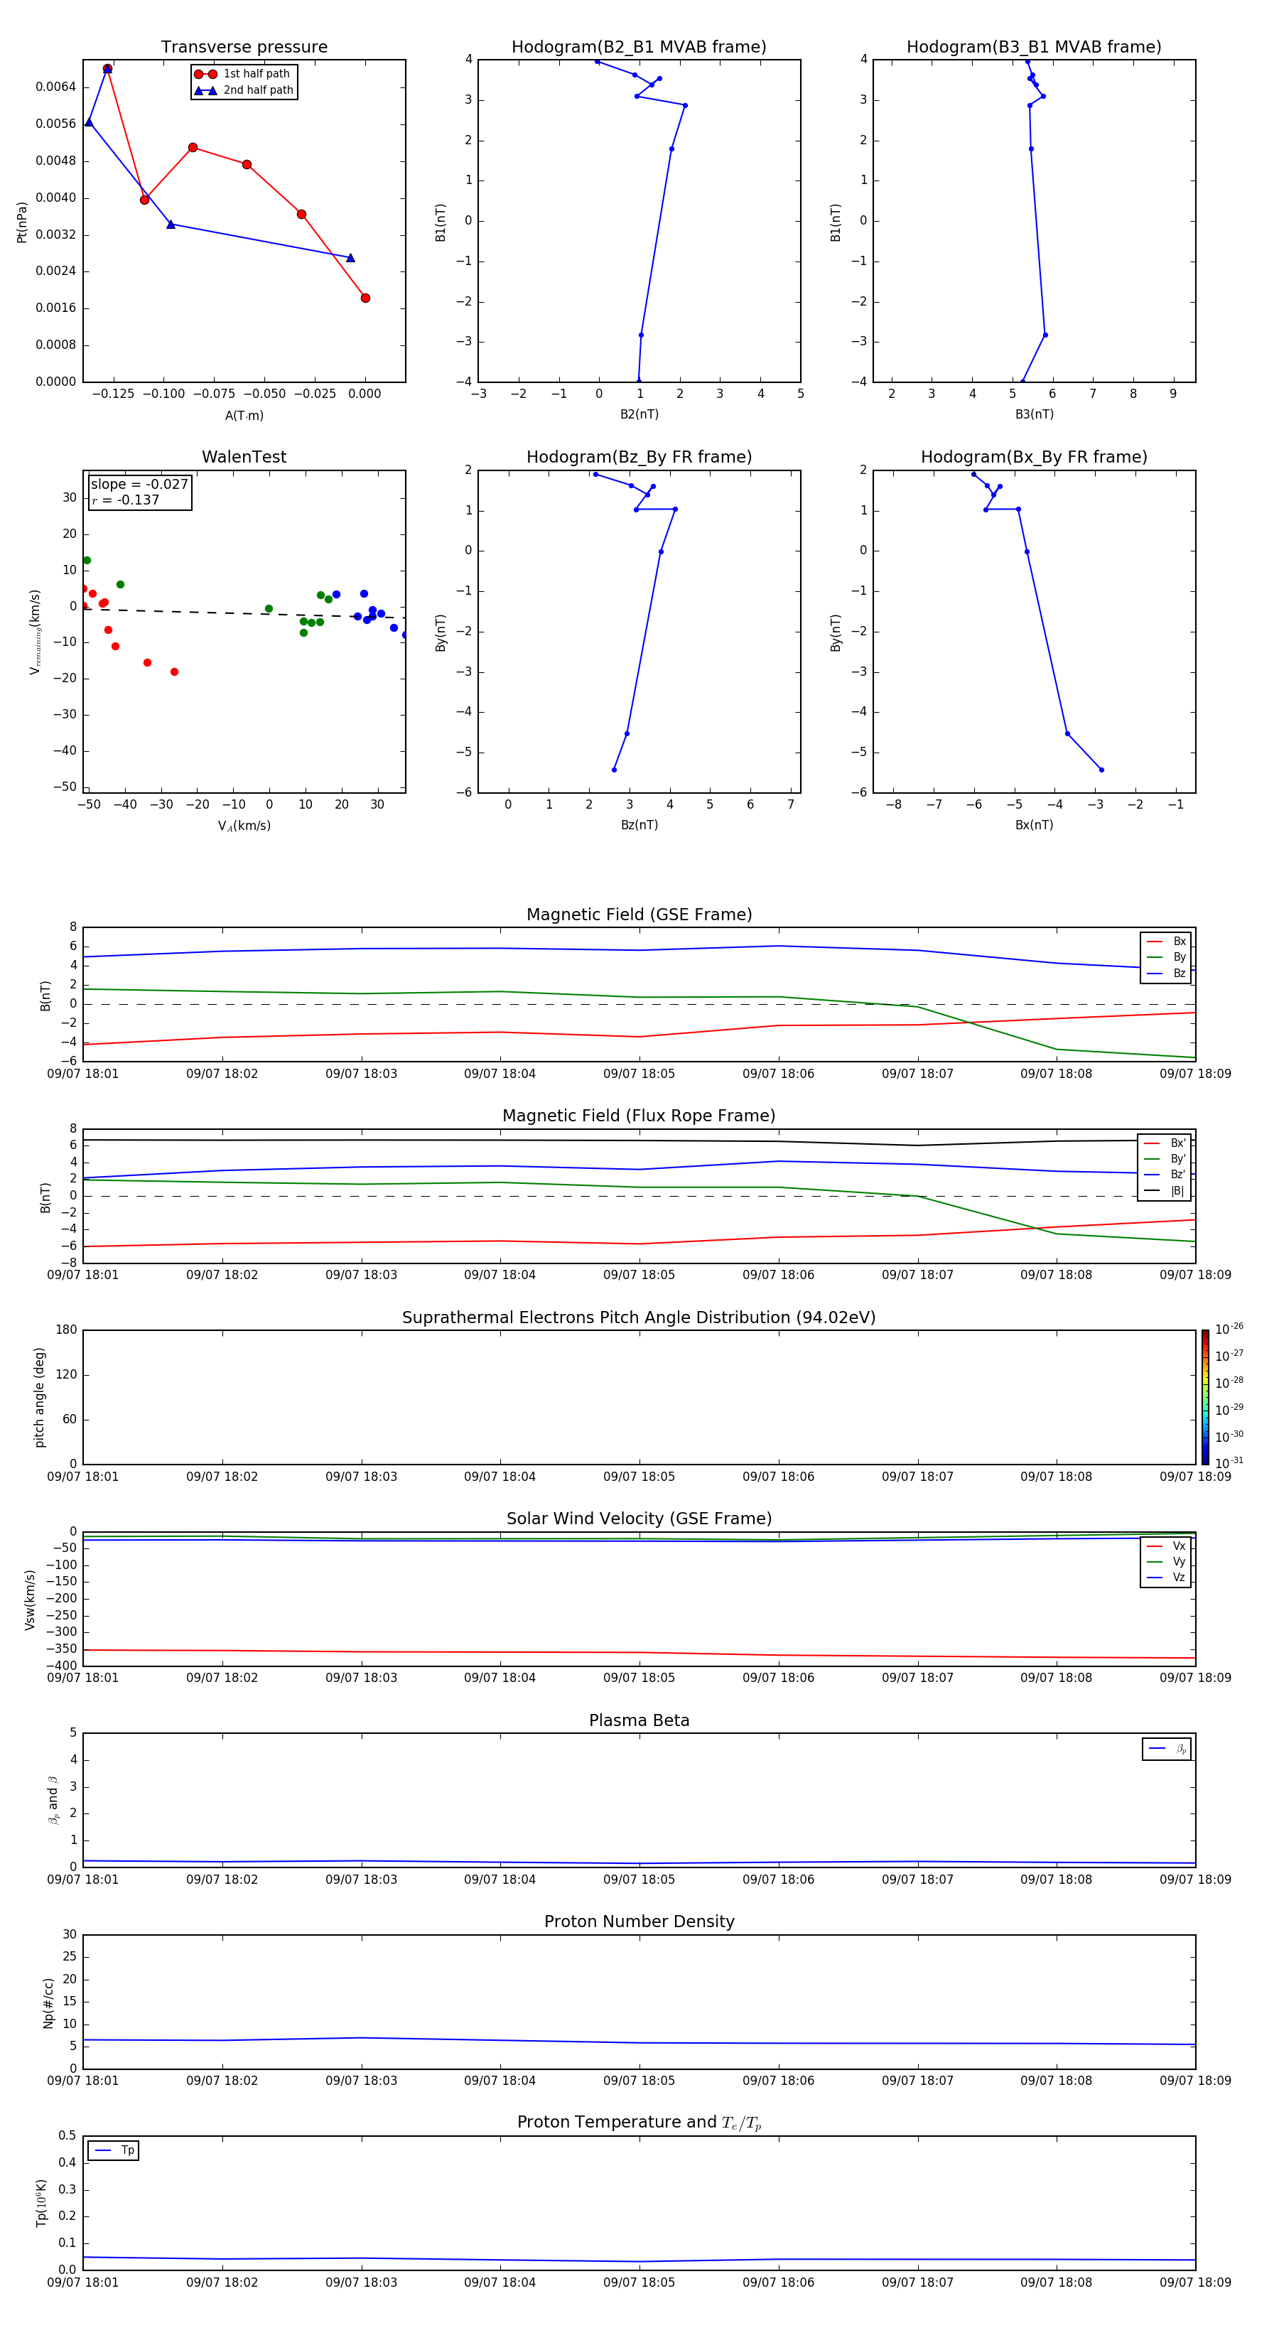Click the 'Np(#/cc)' y-axis label
The height and width of the screenshot is (2345, 1279).
(x=48, y=2002)
